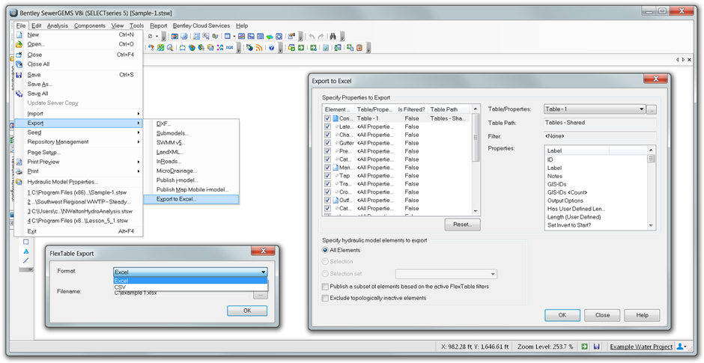Click the Undo arrow in the toolbar

pos(312,37)
